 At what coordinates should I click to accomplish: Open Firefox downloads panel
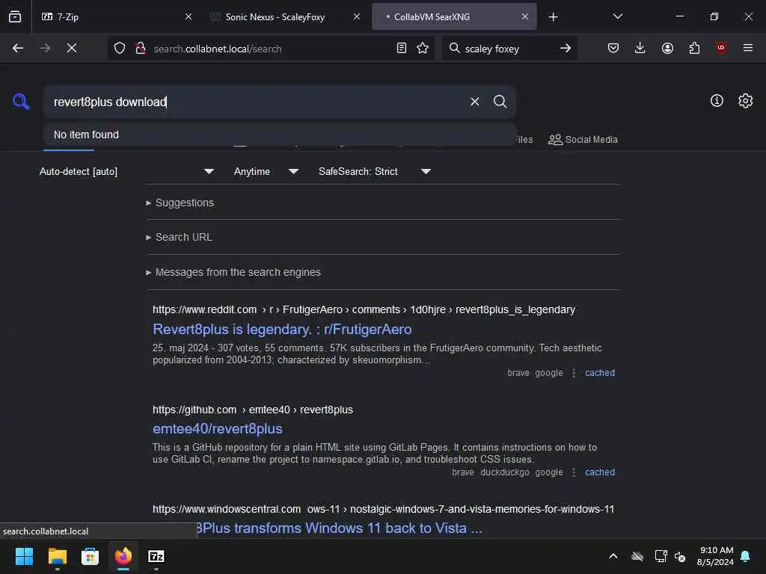[x=640, y=48]
